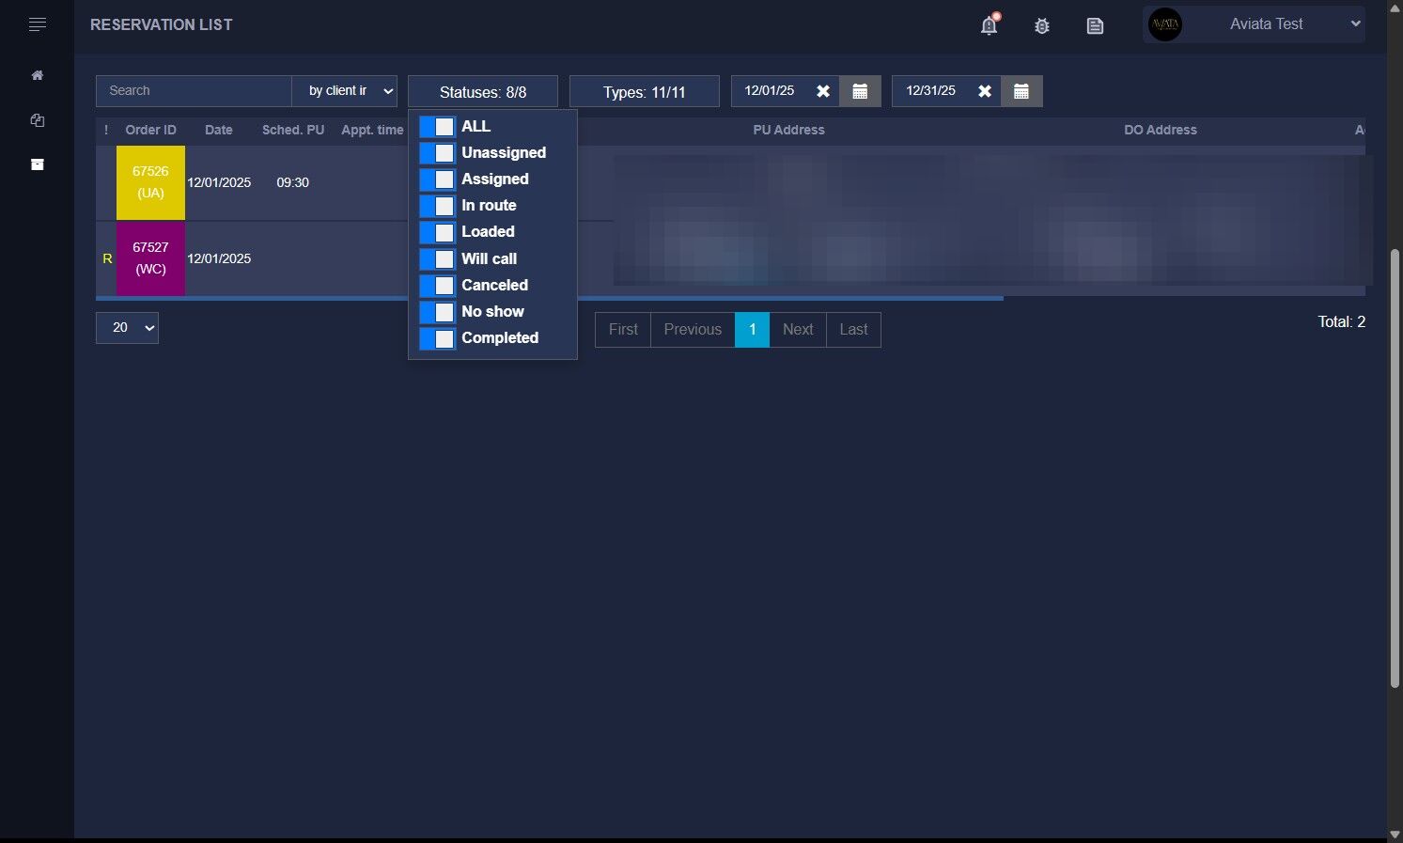Click the '!' column header

[x=106, y=131]
